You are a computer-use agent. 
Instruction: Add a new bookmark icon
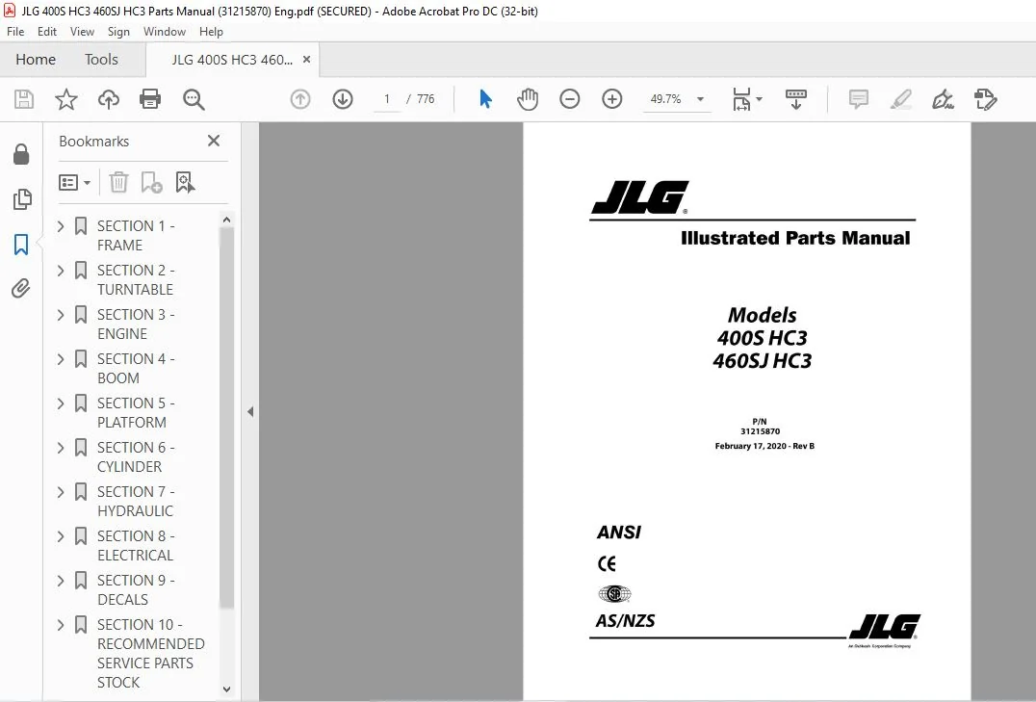151,182
